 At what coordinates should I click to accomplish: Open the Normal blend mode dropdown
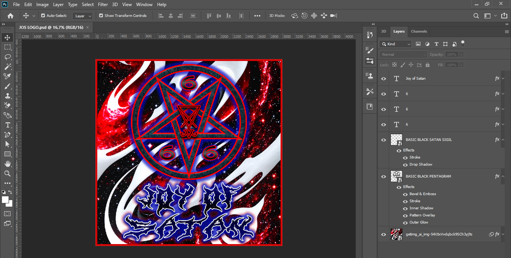tap(404, 54)
